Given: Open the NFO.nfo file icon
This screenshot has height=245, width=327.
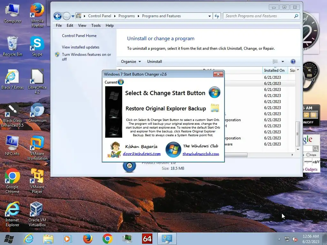Looking at the screenshot, I should click(12, 145).
